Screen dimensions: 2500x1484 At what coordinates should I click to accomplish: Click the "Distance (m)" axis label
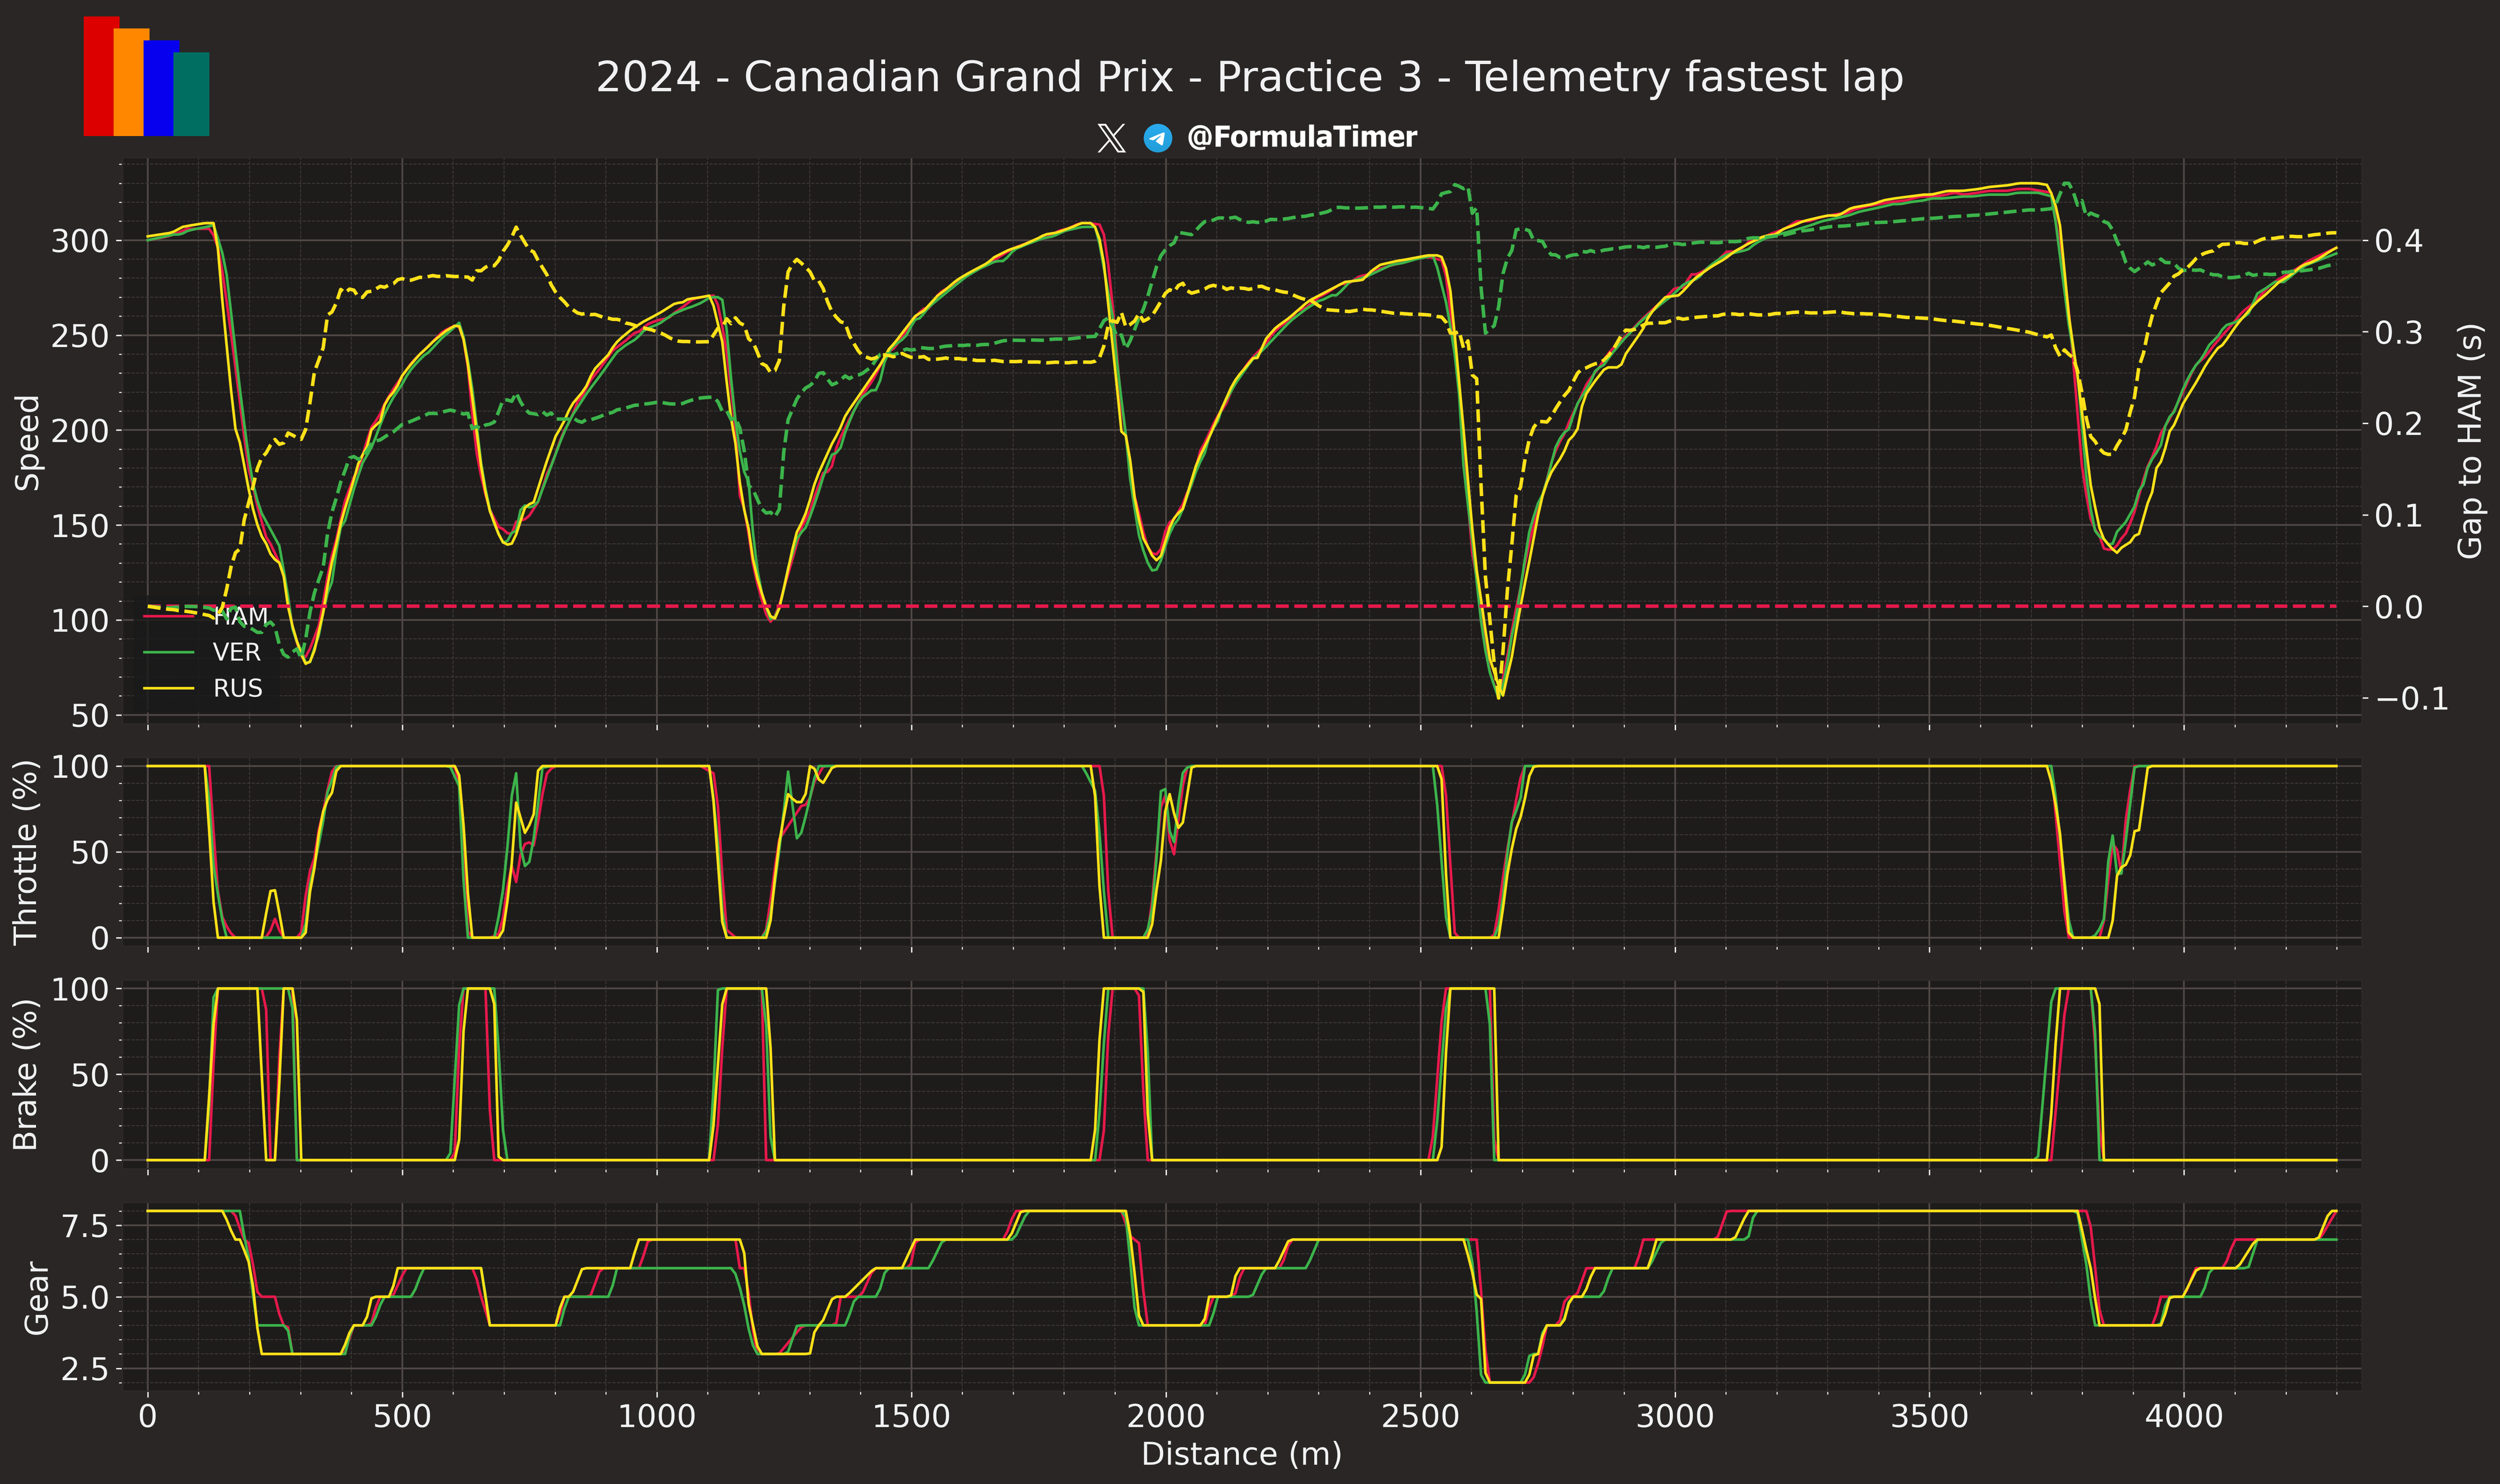(x=1241, y=1453)
